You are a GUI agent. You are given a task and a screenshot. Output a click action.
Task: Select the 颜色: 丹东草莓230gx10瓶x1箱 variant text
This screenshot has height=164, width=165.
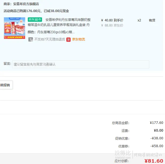51,32
